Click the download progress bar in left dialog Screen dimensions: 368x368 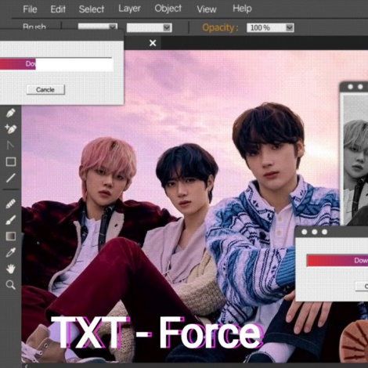pyautogui.click(x=56, y=64)
